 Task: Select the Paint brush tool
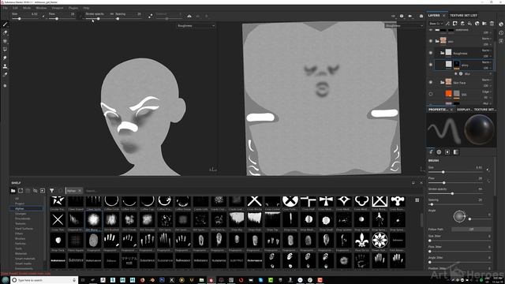[6, 24]
